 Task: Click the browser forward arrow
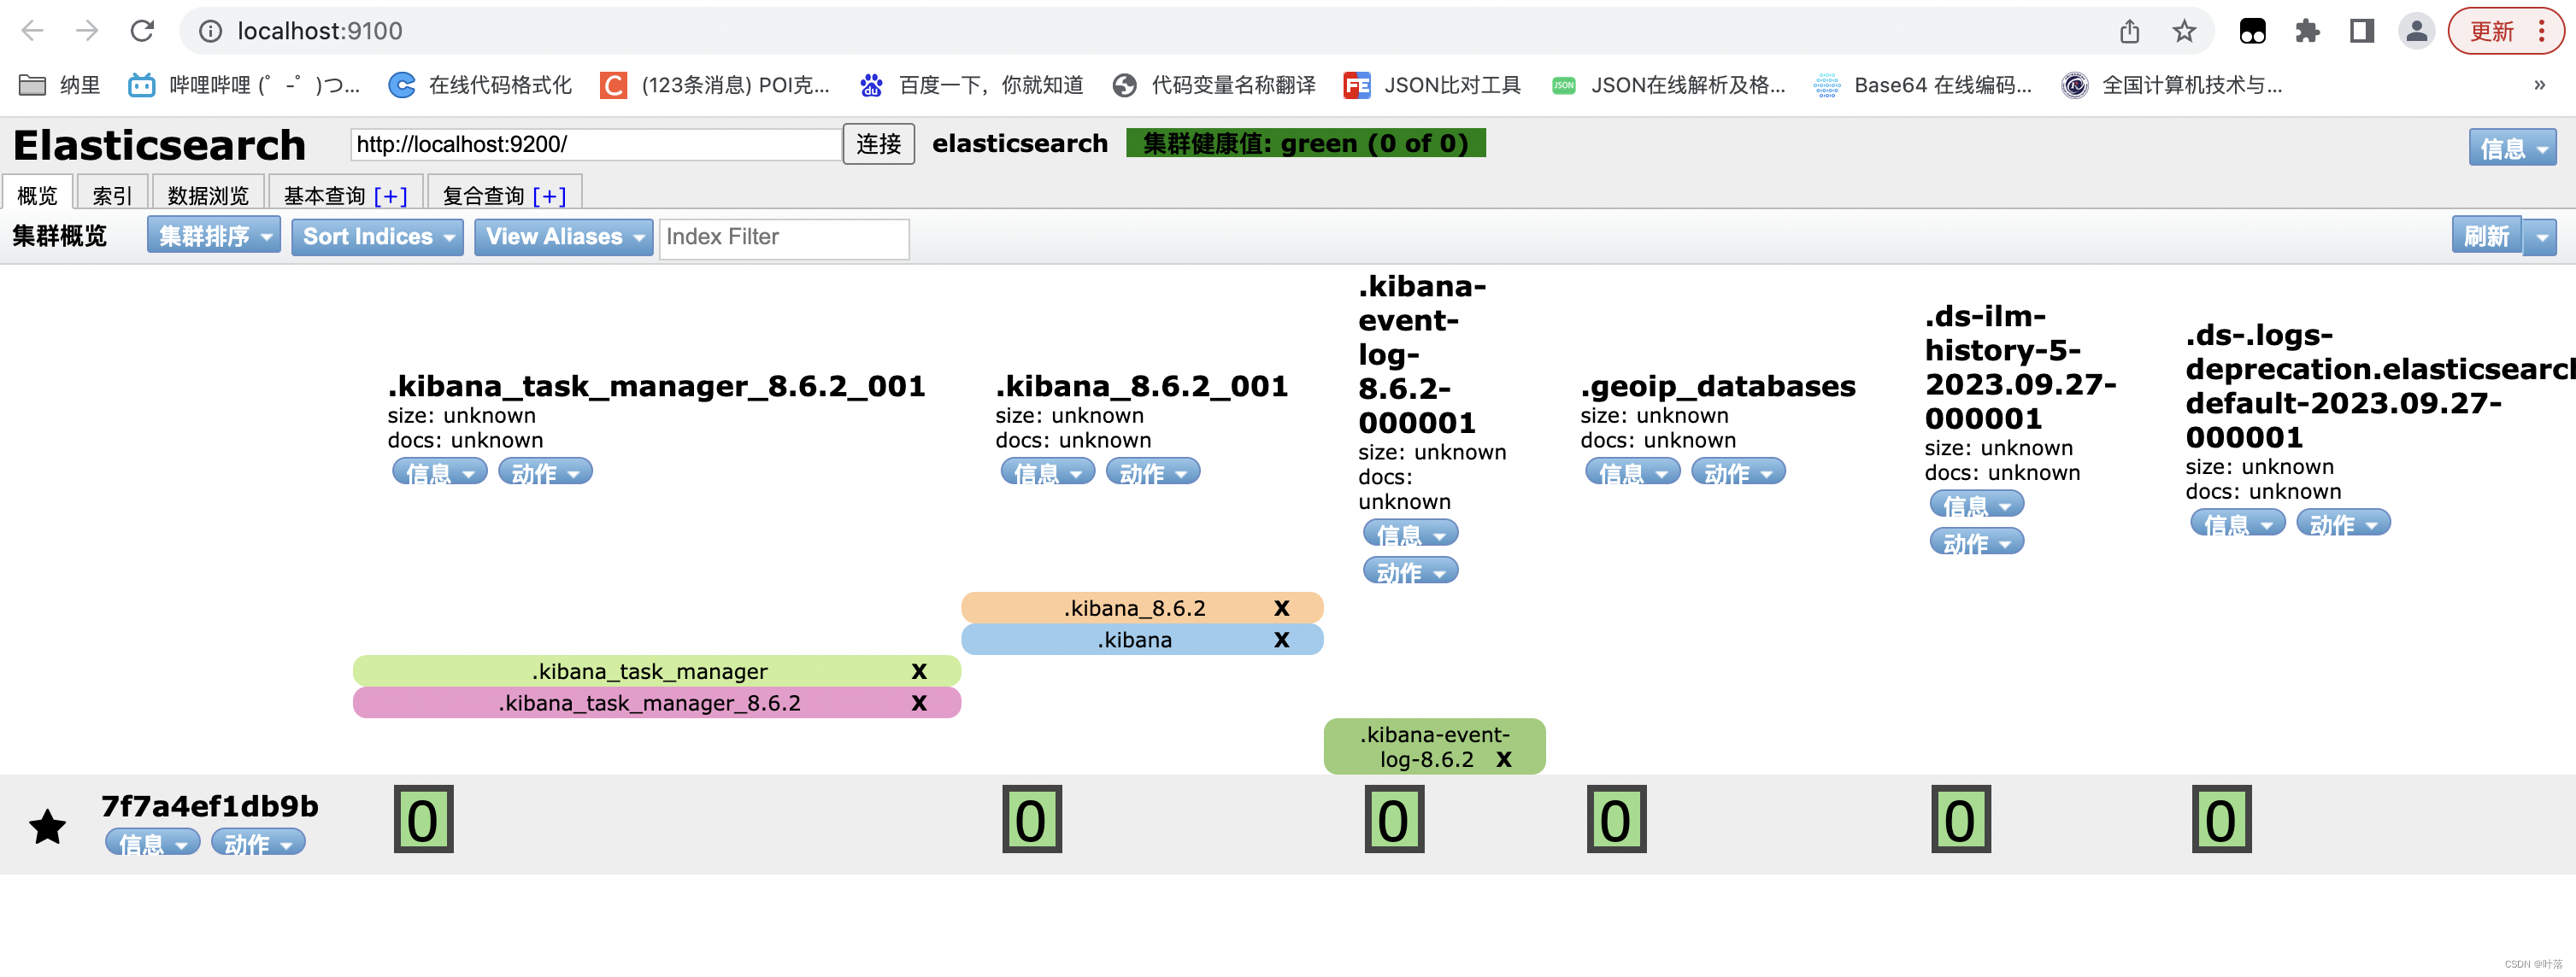[x=87, y=31]
